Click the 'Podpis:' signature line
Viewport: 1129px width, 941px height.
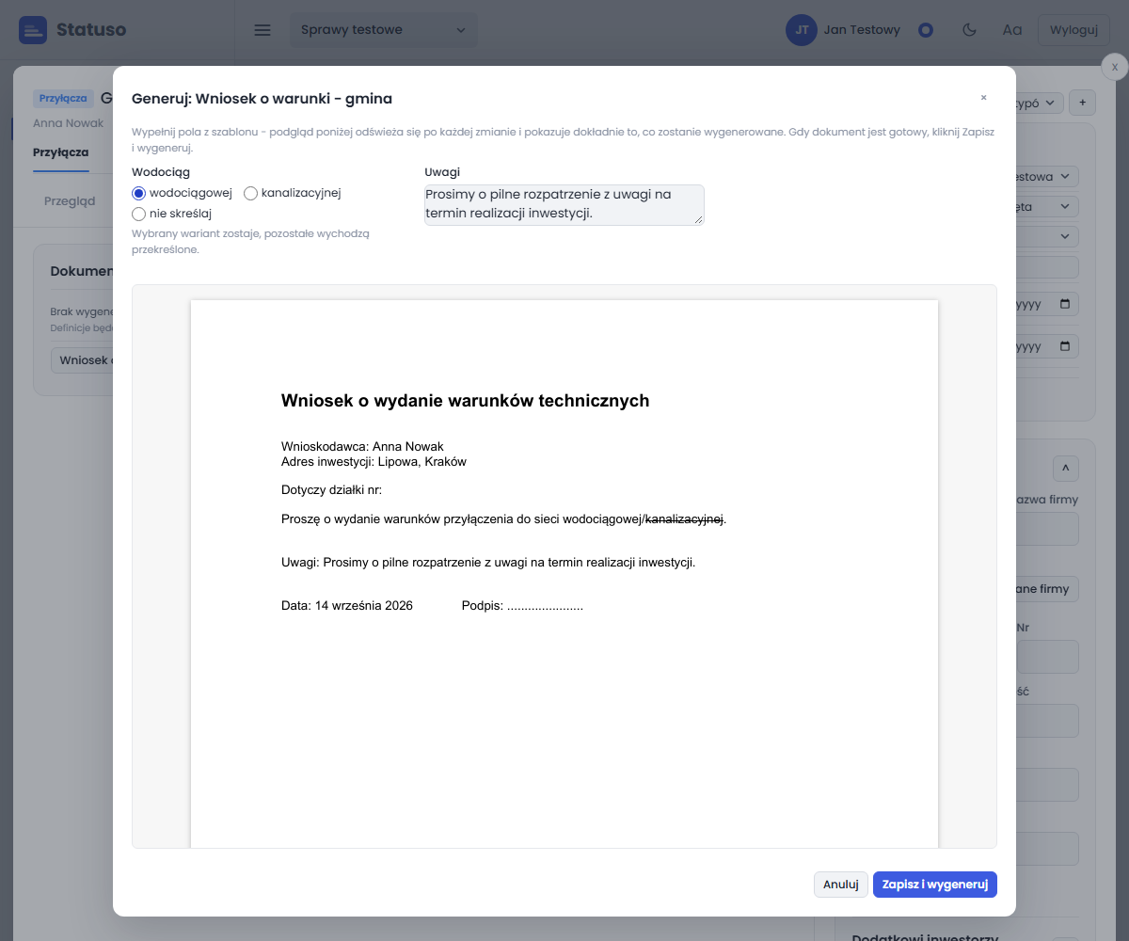[522, 606]
